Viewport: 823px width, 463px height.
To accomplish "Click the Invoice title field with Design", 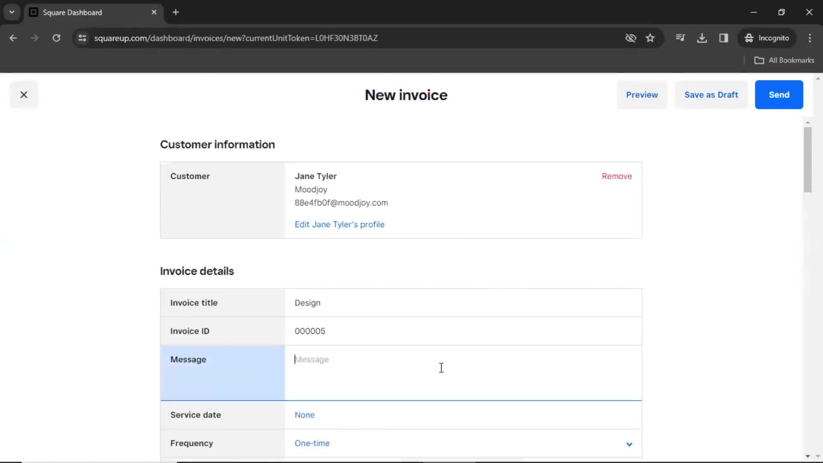I will coord(463,303).
